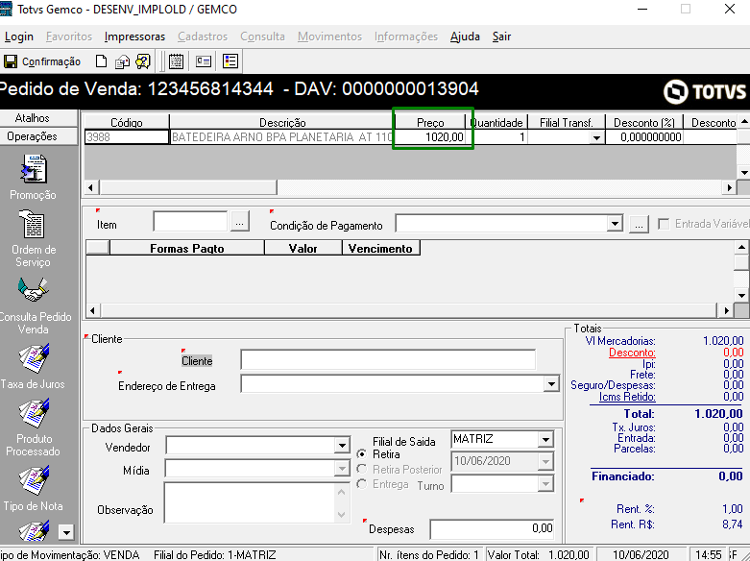The height and width of the screenshot is (561, 750).
Task: Open the Taxa de Juros shortcut
Action: [33, 358]
